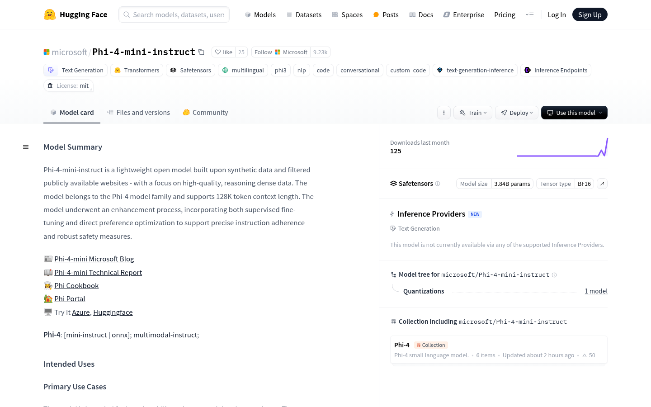This screenshot has height=407, width=651.
Task: Click the heart like button
Action: [223, 52]
